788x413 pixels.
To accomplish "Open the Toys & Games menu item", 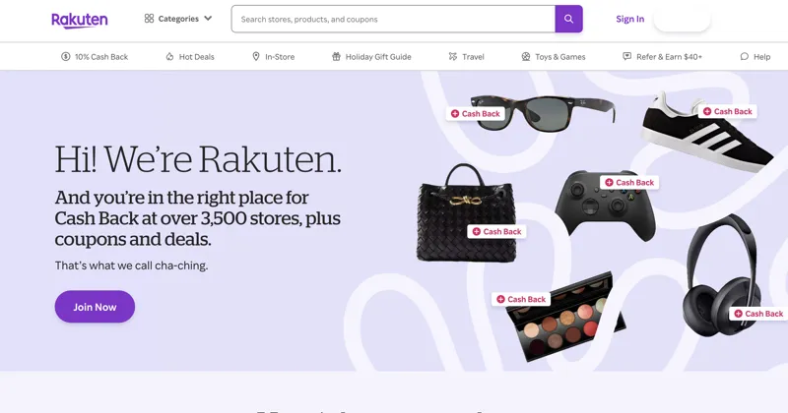I will pos(554,57).
